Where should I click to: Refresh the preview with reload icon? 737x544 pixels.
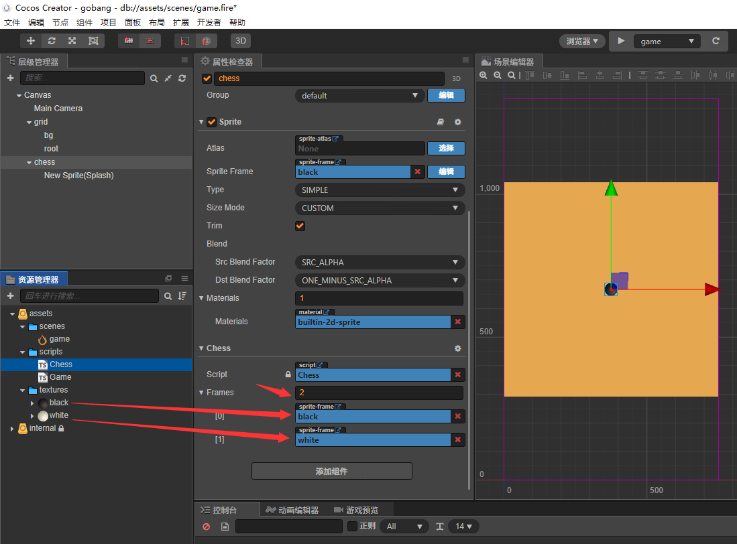(716, 41)
